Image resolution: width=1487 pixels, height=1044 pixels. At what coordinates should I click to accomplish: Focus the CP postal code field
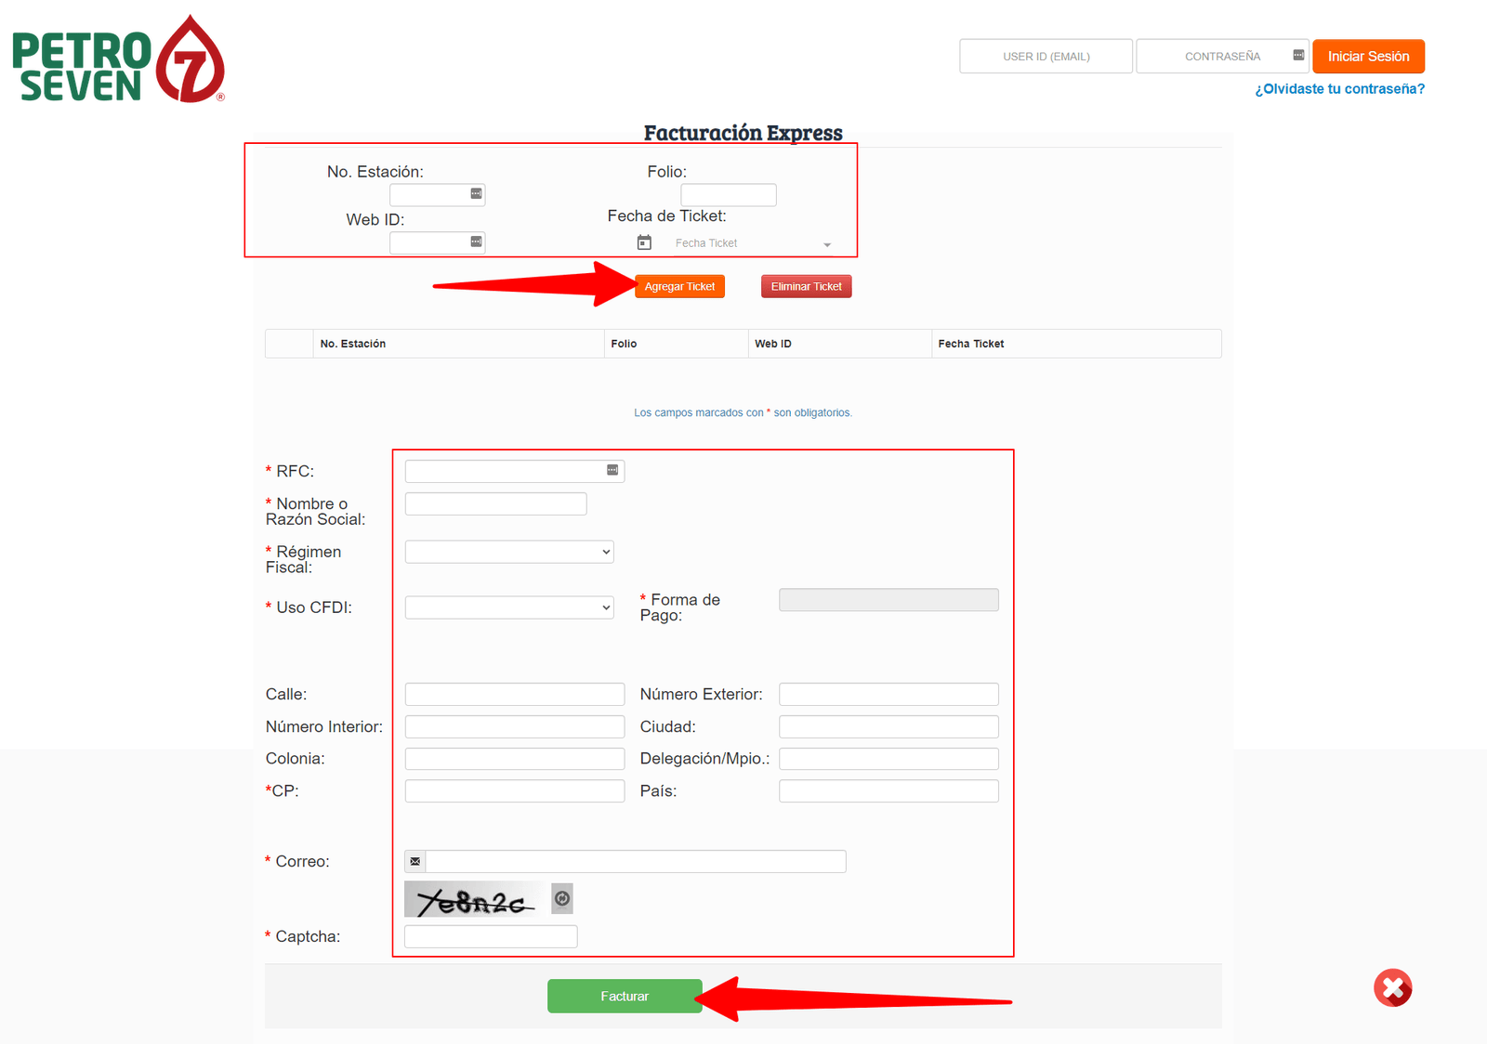515,790
